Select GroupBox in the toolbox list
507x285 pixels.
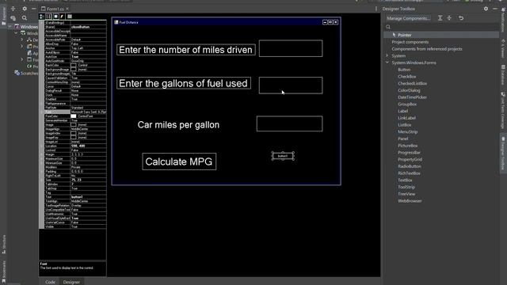tap(407, 104)
